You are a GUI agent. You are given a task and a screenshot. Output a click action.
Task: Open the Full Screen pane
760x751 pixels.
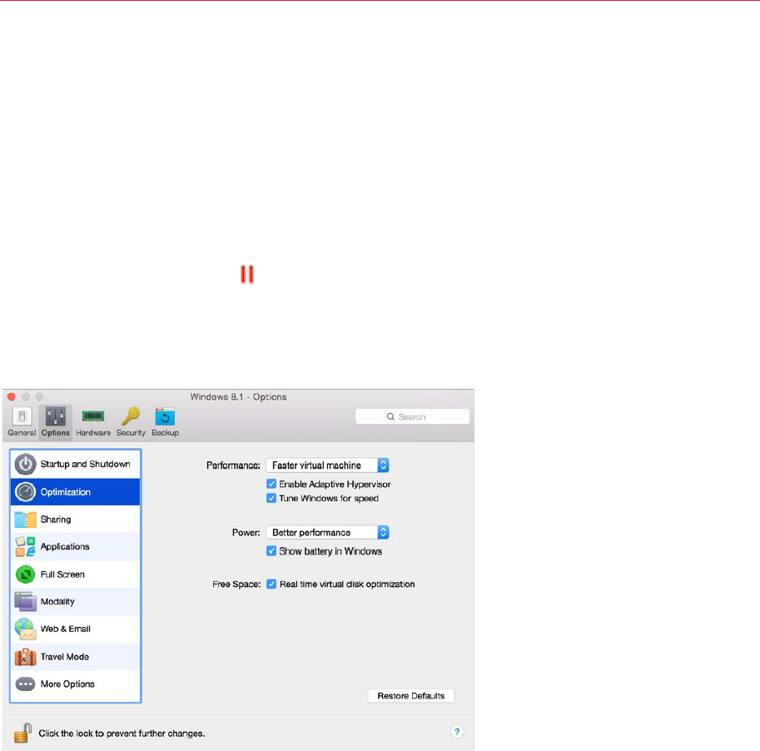pos(75,574)
